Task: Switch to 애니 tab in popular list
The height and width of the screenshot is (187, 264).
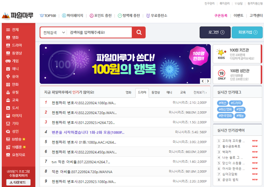Action: click(x=169, y=92)
